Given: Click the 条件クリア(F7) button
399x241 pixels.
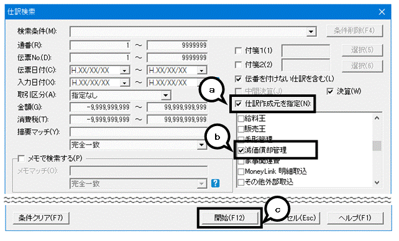Looking at the screenshot, I should pyautogui.click(x=41, y=218).
